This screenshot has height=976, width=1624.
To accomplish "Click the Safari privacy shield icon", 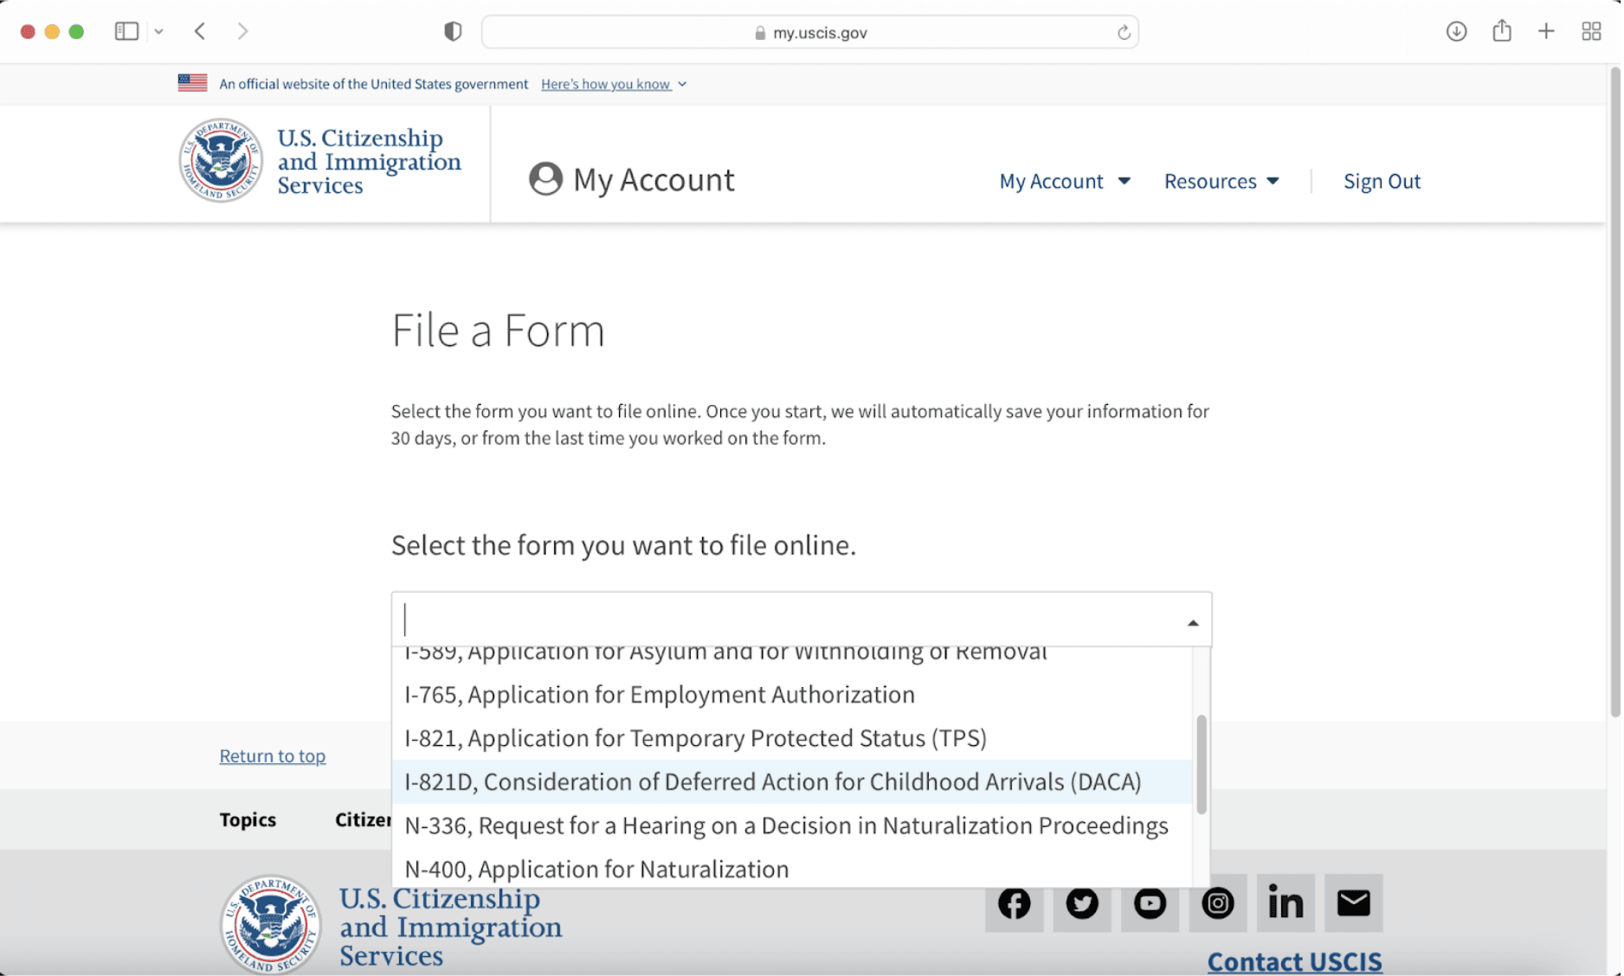I will click(453, 32).
